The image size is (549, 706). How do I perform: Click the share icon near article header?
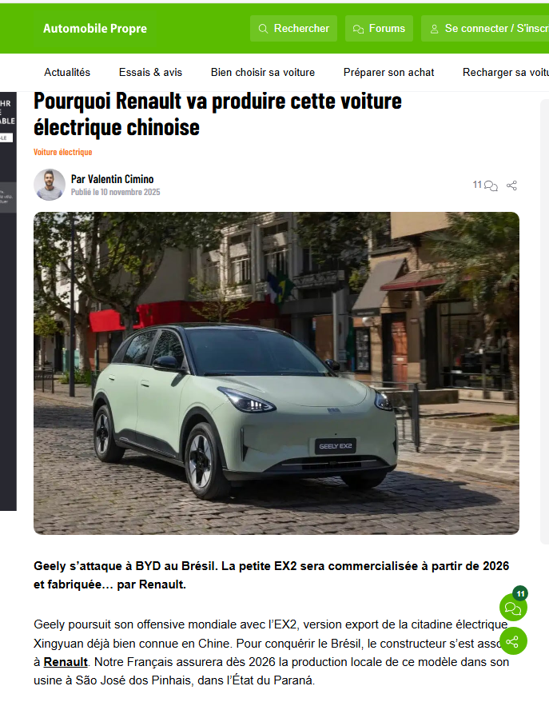511,185
